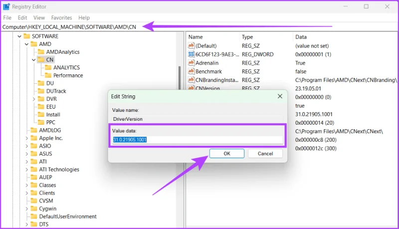
Task: Select the Adrenalin string value icon
Action: 191,63
